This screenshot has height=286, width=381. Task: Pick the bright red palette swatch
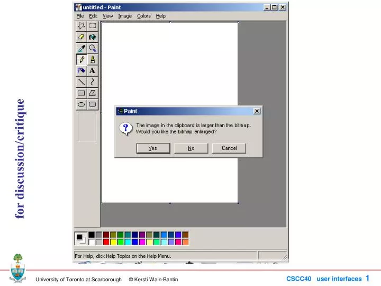[x=106, y=242]
